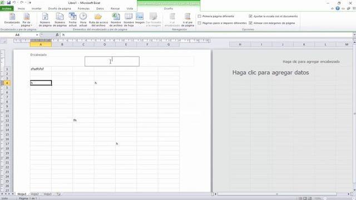
Task: Click the insert function fx button
Action: (57, 34)
